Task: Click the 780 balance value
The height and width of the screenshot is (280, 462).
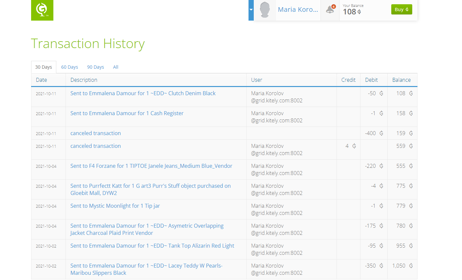Action: (x=404, y=226)
